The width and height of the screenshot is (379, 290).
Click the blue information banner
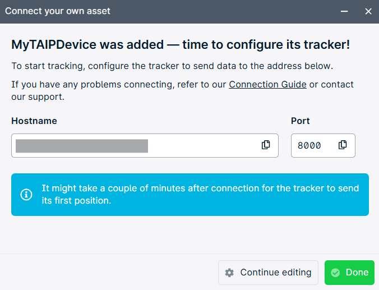(x=190, y=195)
